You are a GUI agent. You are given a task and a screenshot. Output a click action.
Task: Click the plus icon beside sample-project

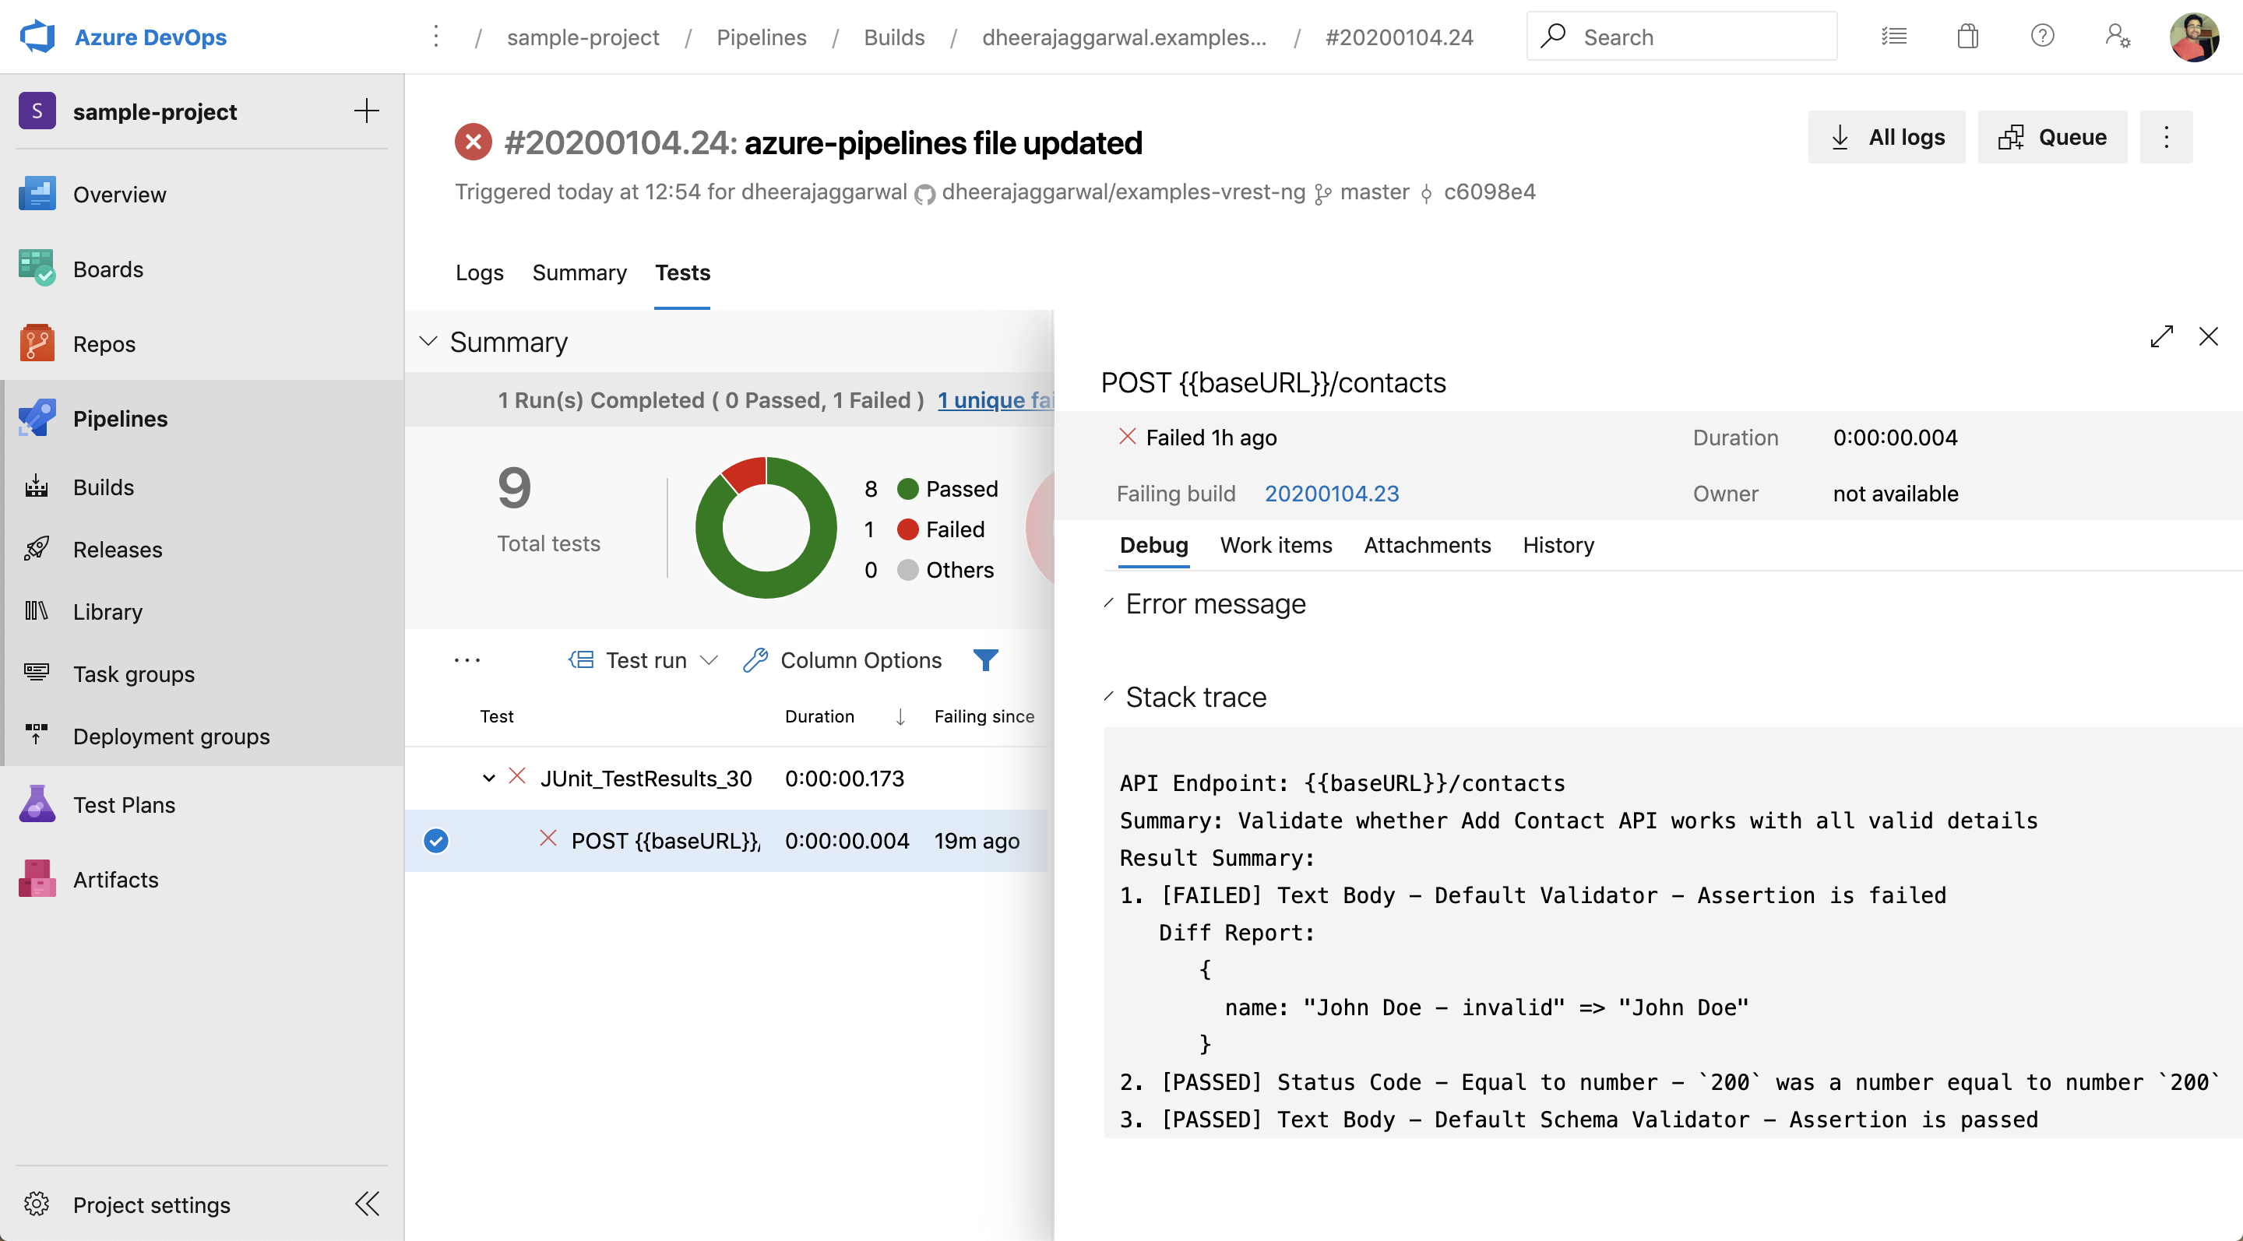[367, 111]
